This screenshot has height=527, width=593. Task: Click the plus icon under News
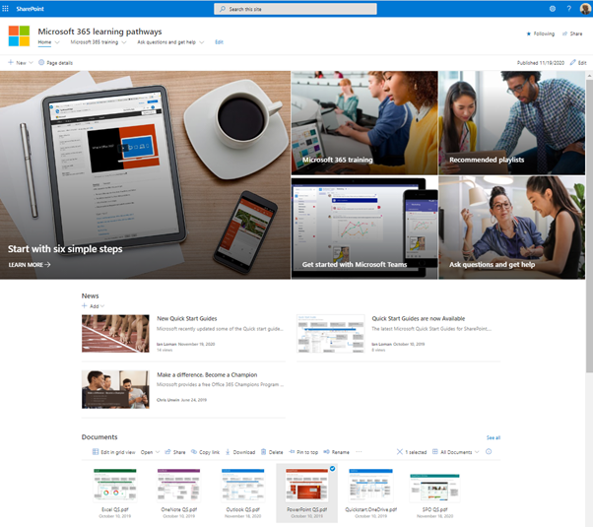pyautogui.click(x=85, y=305)
